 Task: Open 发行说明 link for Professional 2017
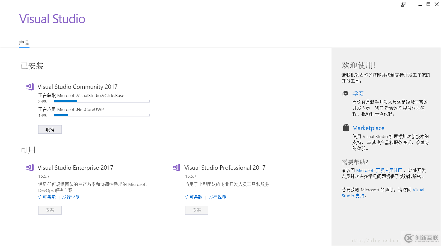218,197
